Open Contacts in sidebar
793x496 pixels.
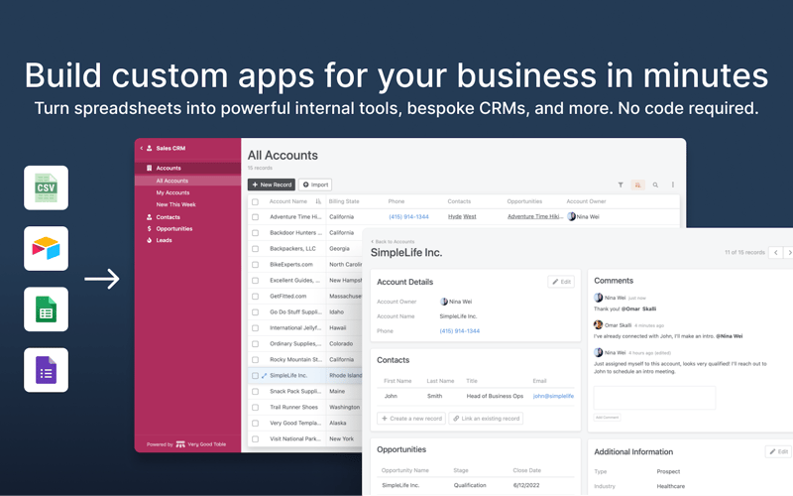(x=168, y=217)
